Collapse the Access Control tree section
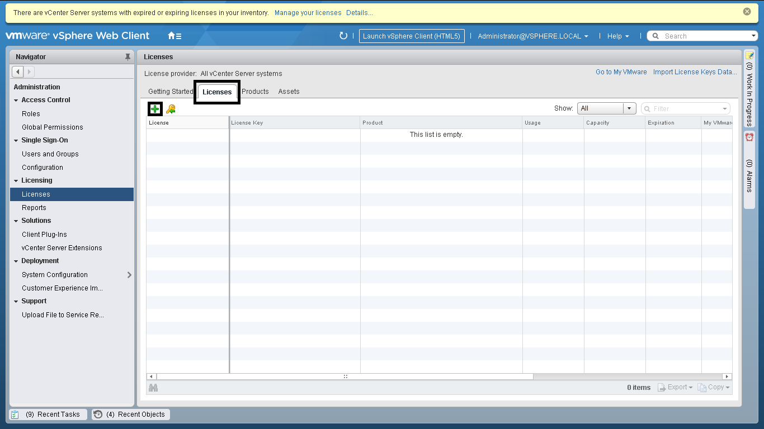The image size is (764, 429). pos(16,101)
